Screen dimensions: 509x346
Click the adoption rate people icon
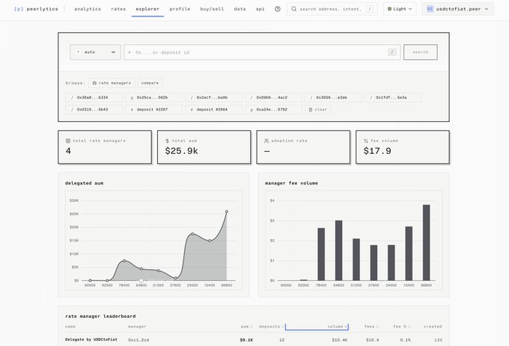point(266,140)
